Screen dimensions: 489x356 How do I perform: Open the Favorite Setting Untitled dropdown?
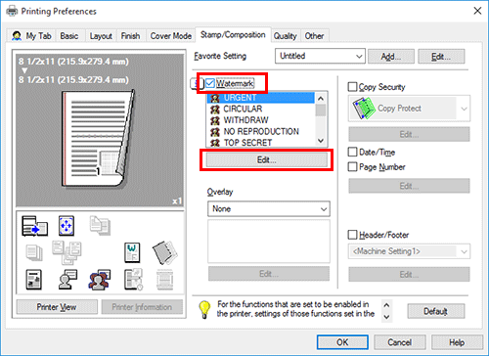[320, 56]
